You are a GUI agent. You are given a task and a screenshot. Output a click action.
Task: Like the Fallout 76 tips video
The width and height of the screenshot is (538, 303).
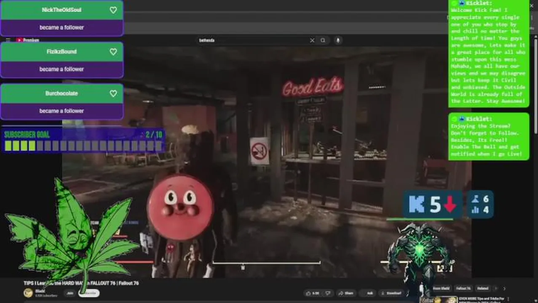313,293
